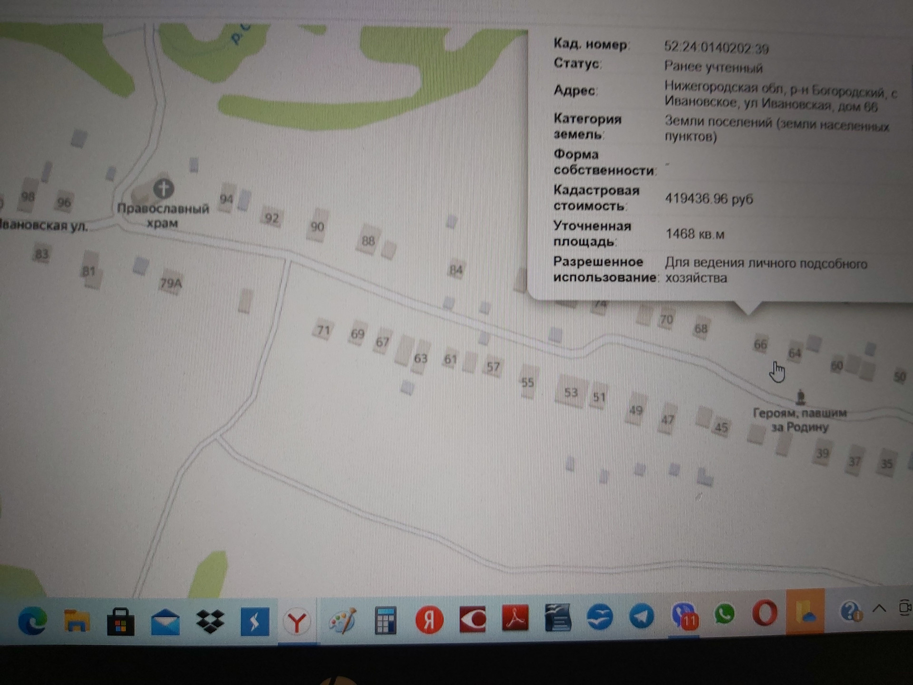Open the Mail app icon

click(165, 622)
